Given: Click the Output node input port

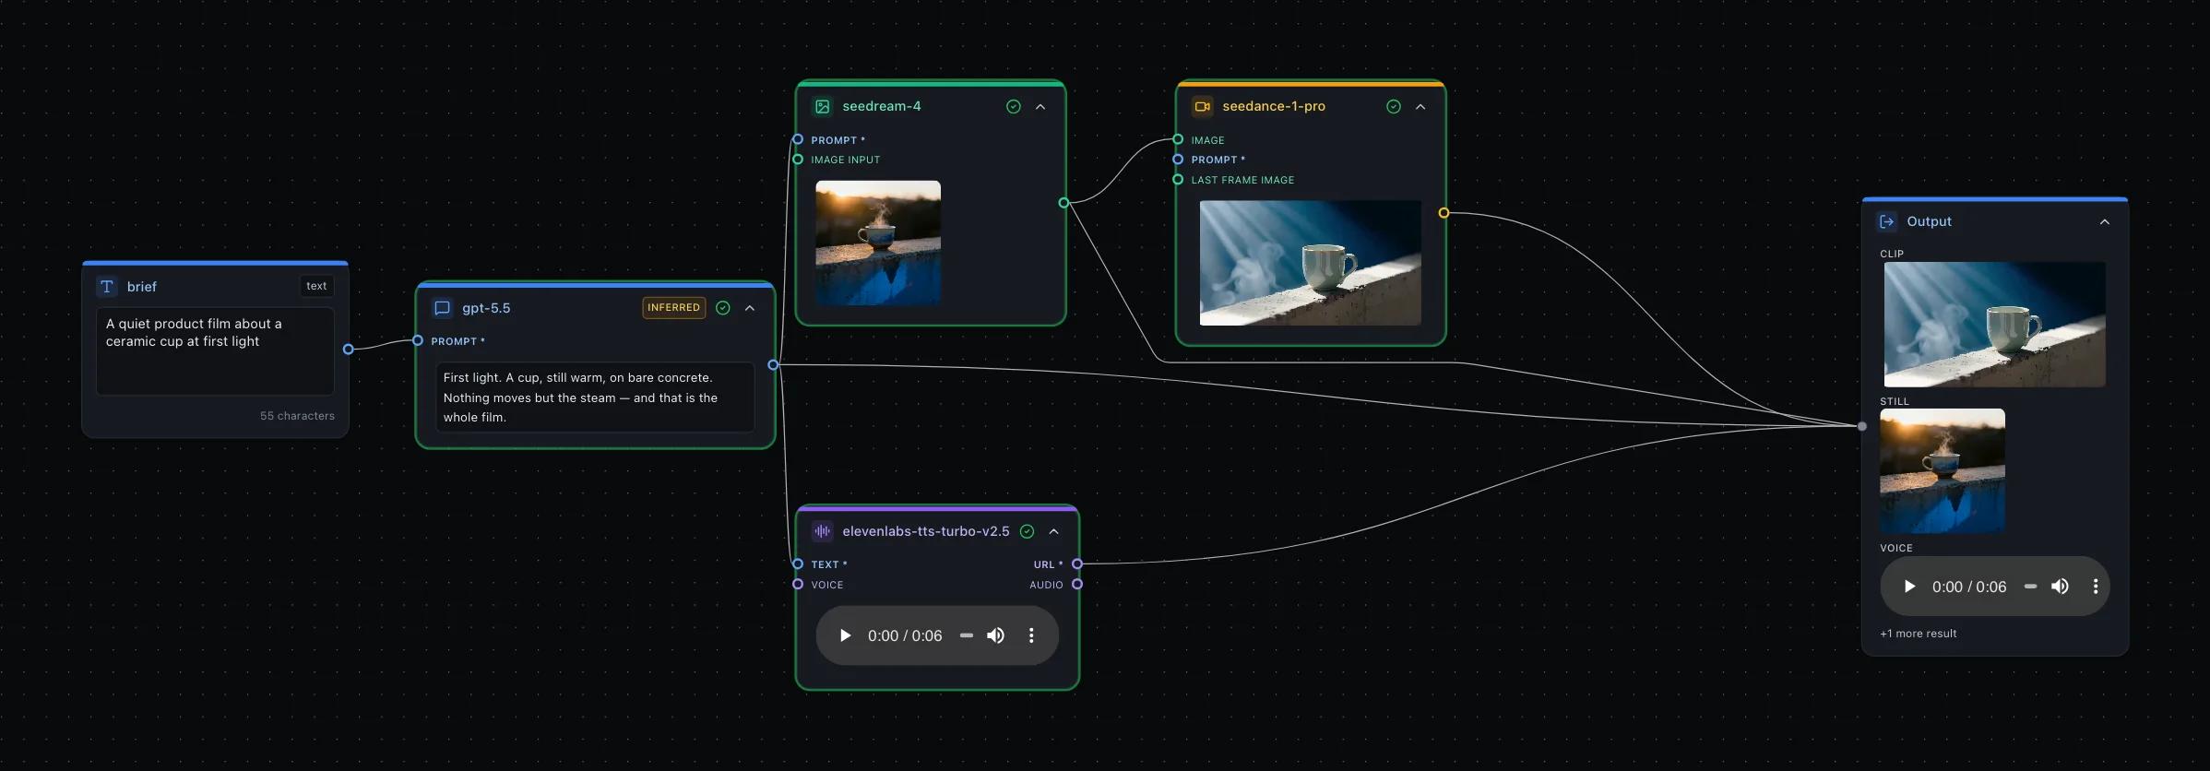Looking at the screenshot, I should 1862,426.
